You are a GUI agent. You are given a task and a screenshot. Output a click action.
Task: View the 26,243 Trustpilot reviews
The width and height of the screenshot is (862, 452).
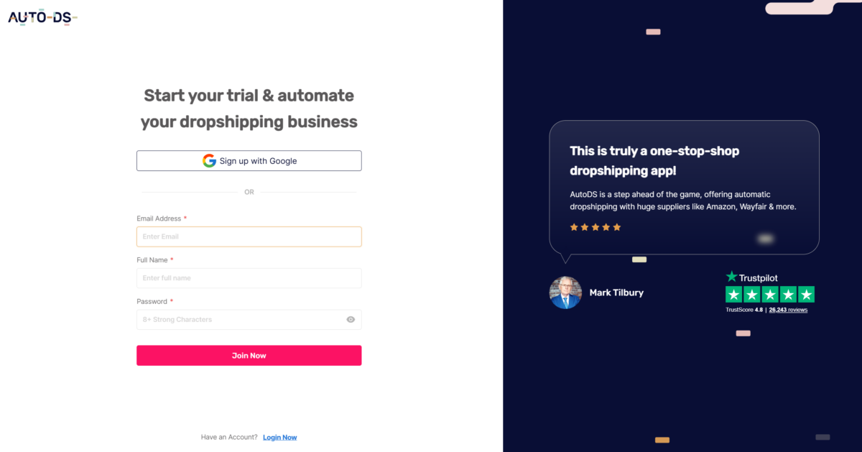coord(787,310)
